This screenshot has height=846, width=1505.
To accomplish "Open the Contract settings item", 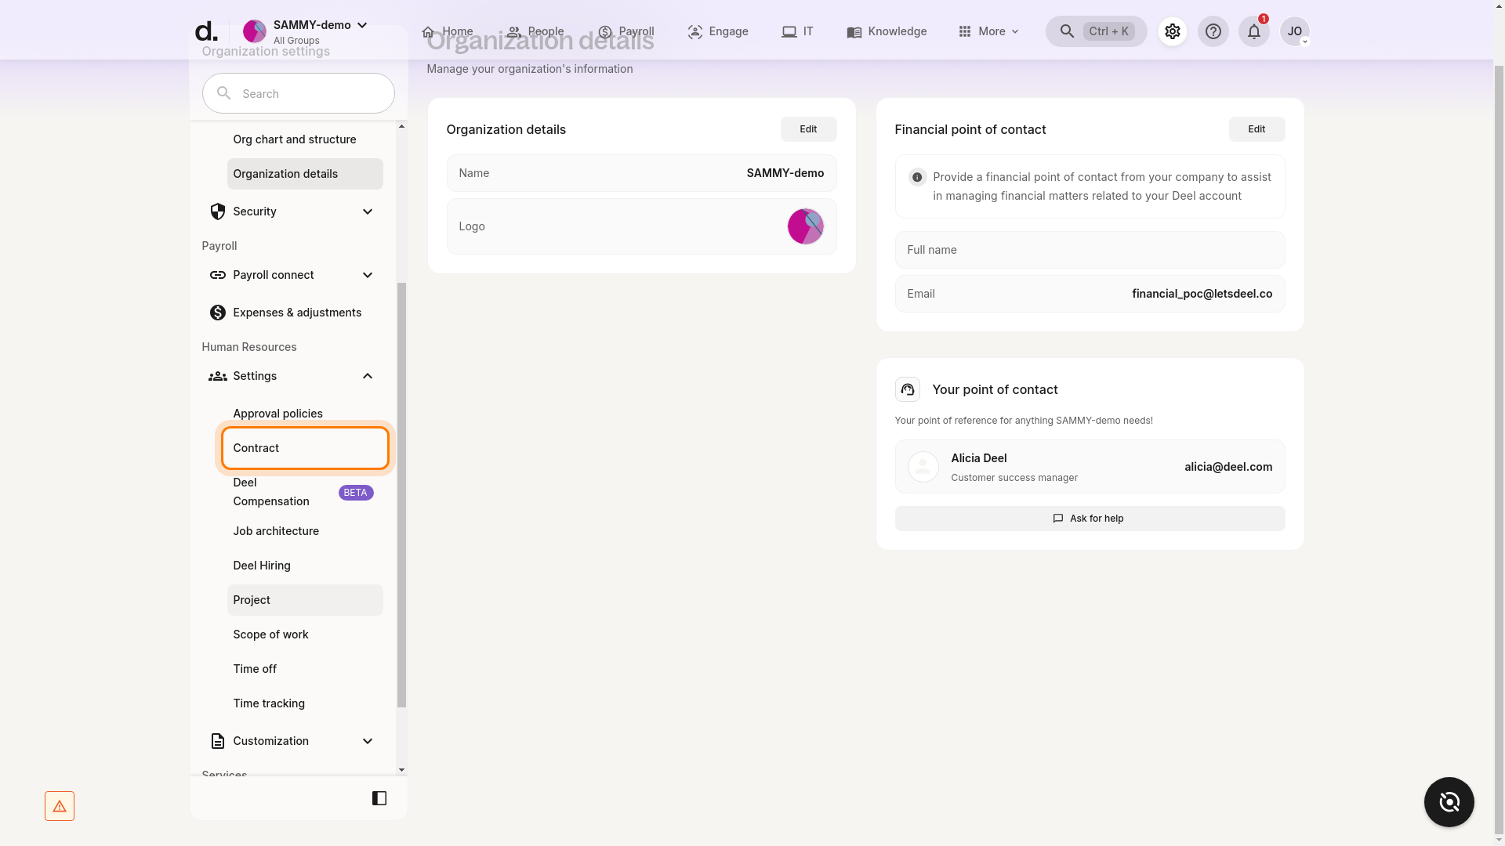I will tap(305, 448).
